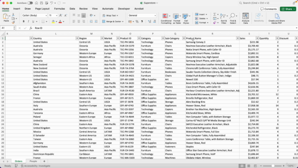This screenshot has width=298, height=168.
Task: Add a new sheet with plus button
Action: (x=44, y=161)
